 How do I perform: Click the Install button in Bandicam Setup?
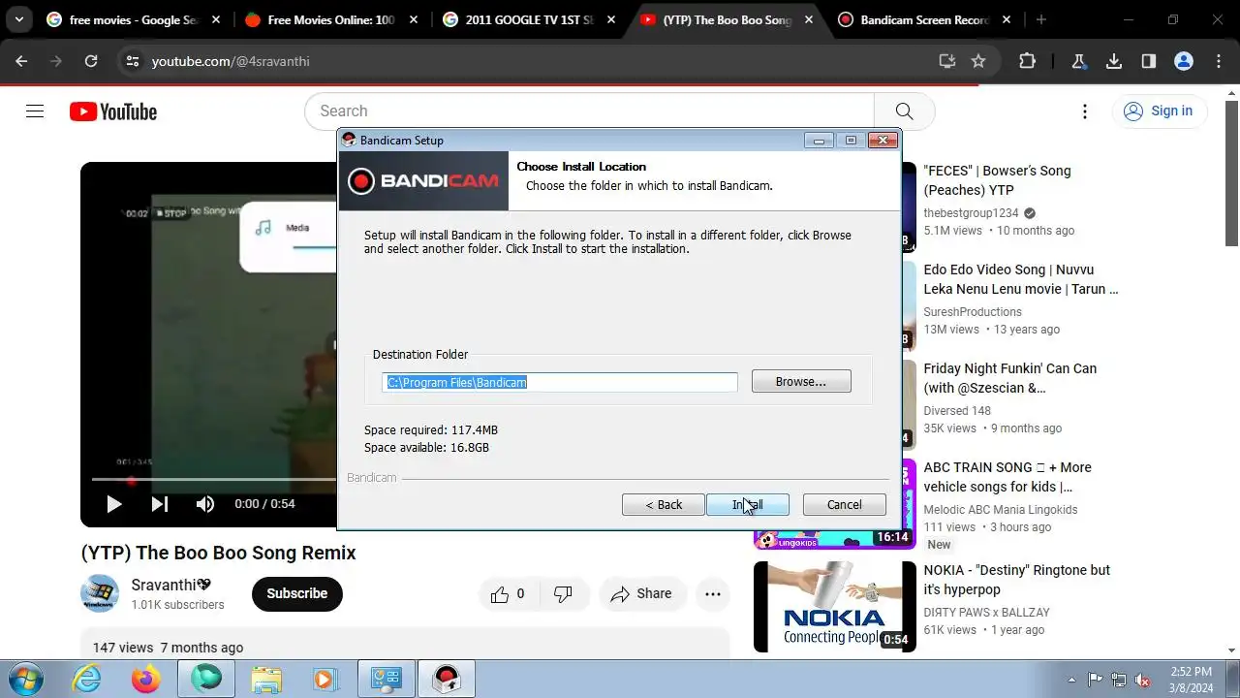tap(747, 504)
